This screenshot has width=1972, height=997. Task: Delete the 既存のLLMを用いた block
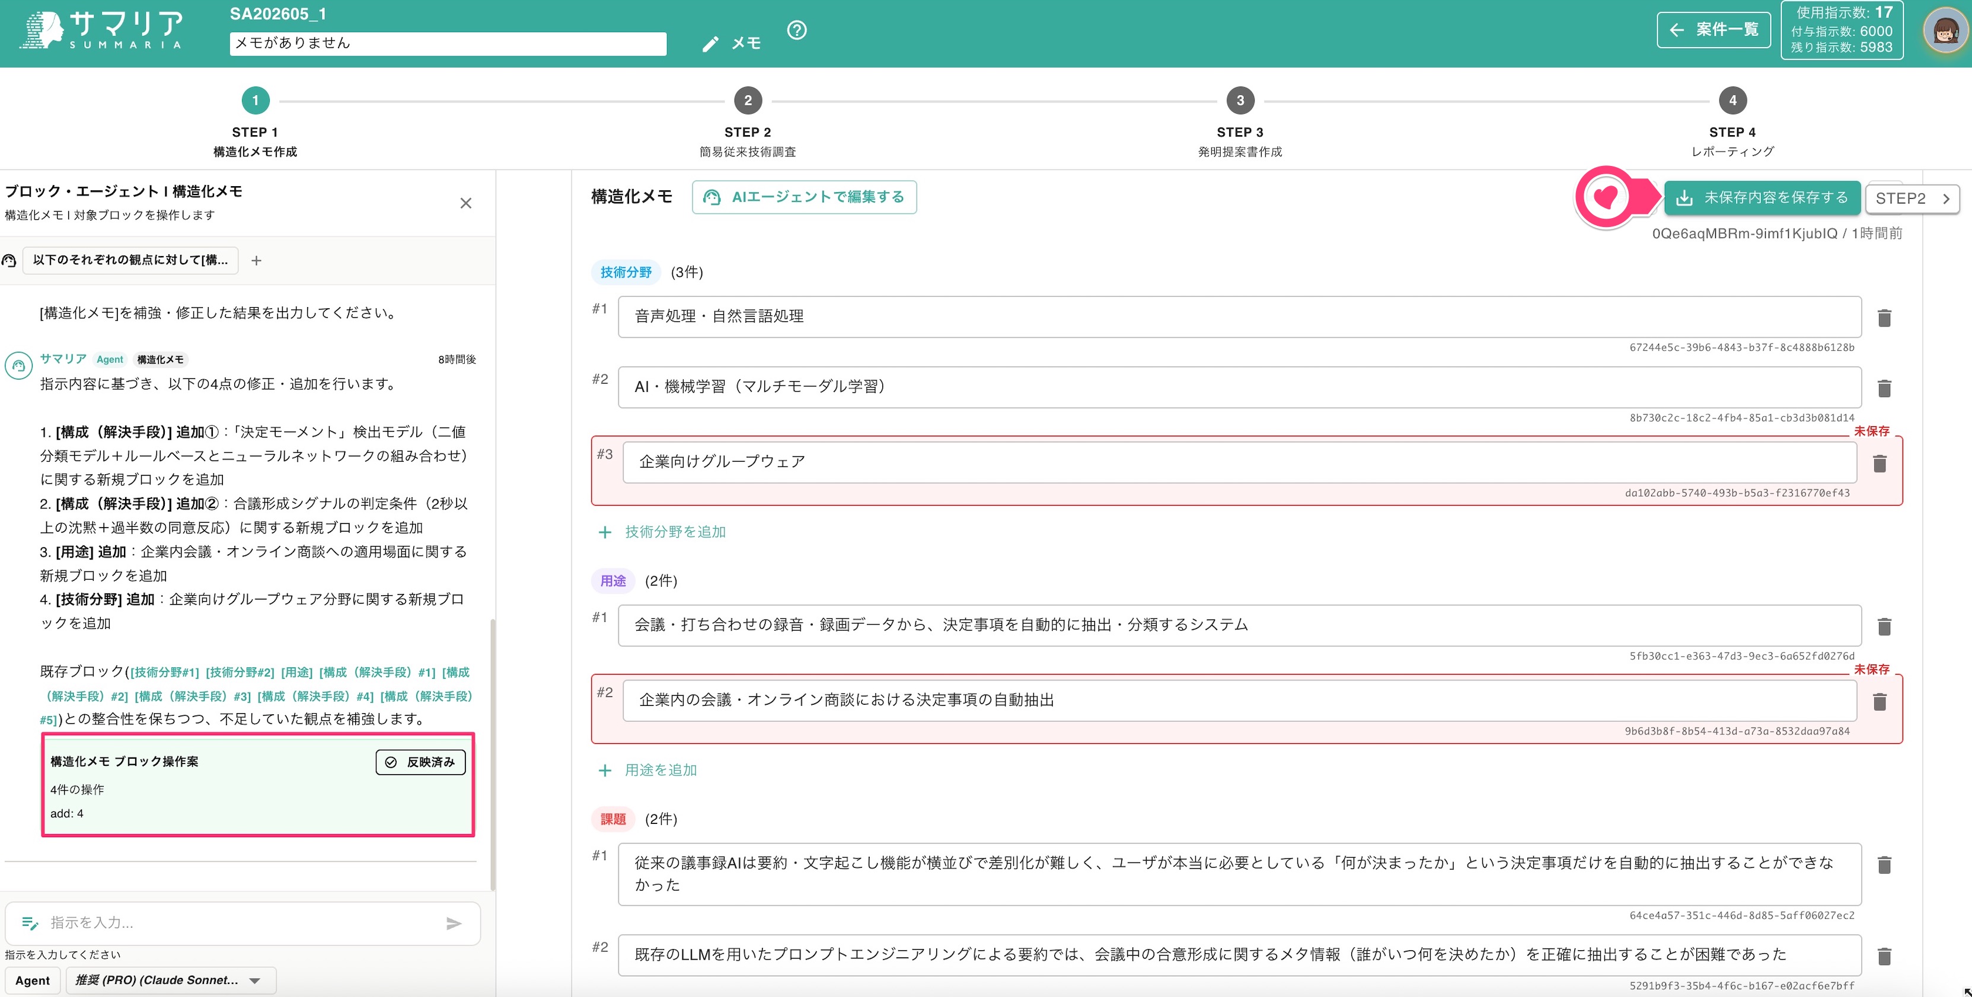[1884, 956]
